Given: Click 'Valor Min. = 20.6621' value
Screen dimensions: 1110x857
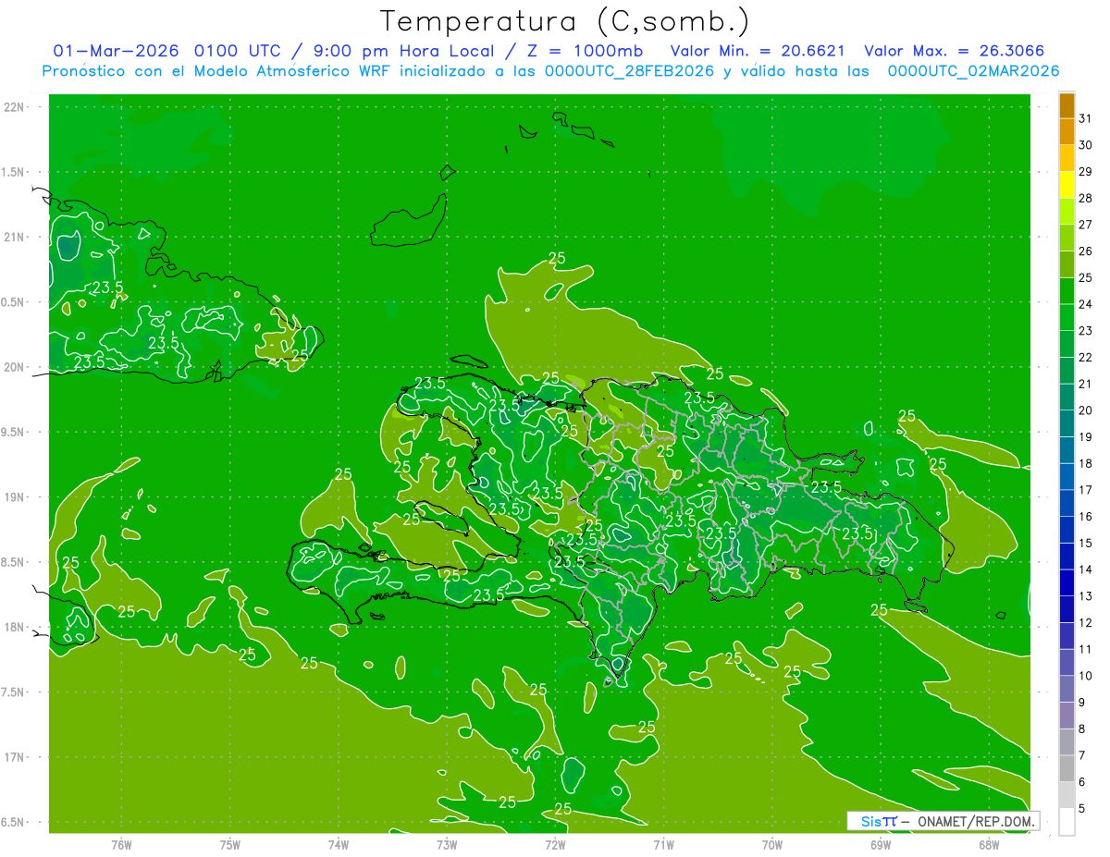Looking at the screenshot, I should click(x=758, y=51).
